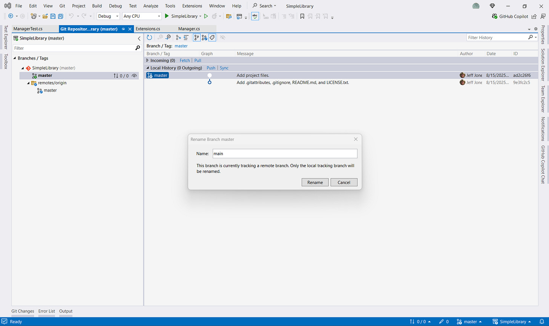Open the Error List tab
Viewport: 549px width, 326px height.
[47, 311]
